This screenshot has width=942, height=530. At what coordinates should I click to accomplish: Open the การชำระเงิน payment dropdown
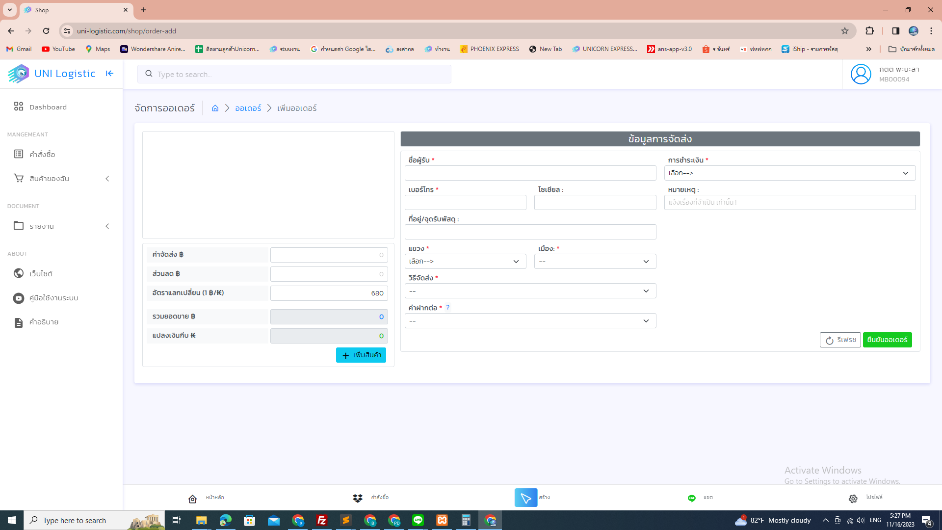pyautogui.click(x=790, y=173)
